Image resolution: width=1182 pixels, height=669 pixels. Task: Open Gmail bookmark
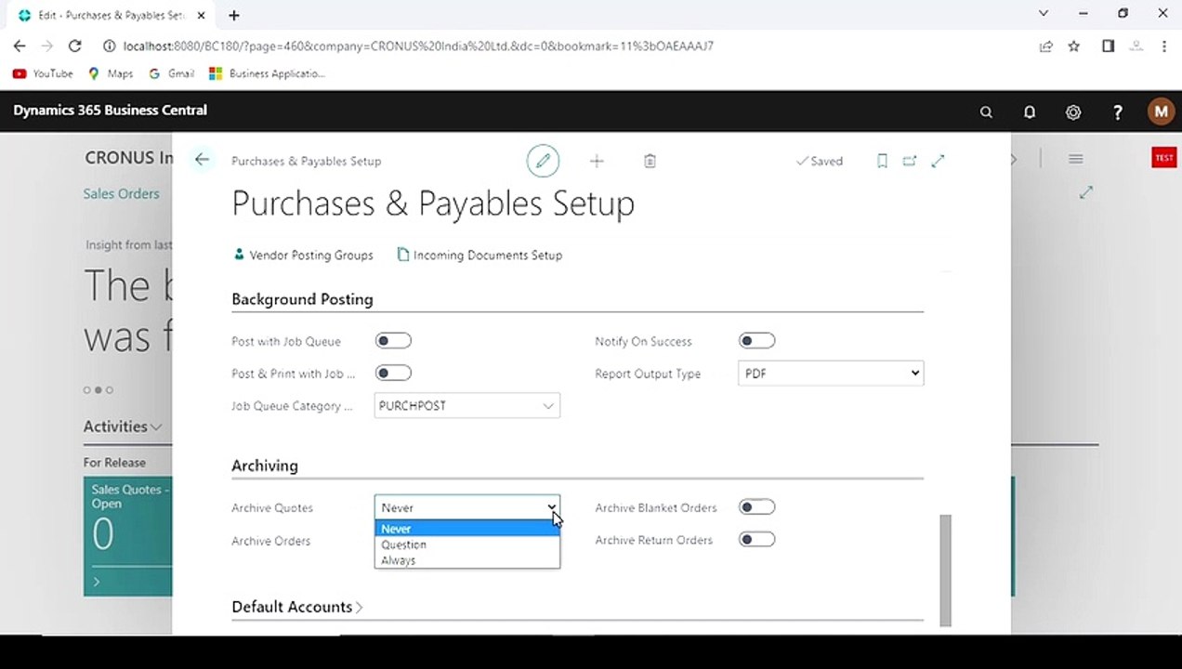pos(172,73)
